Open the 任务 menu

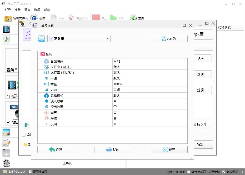8,10
